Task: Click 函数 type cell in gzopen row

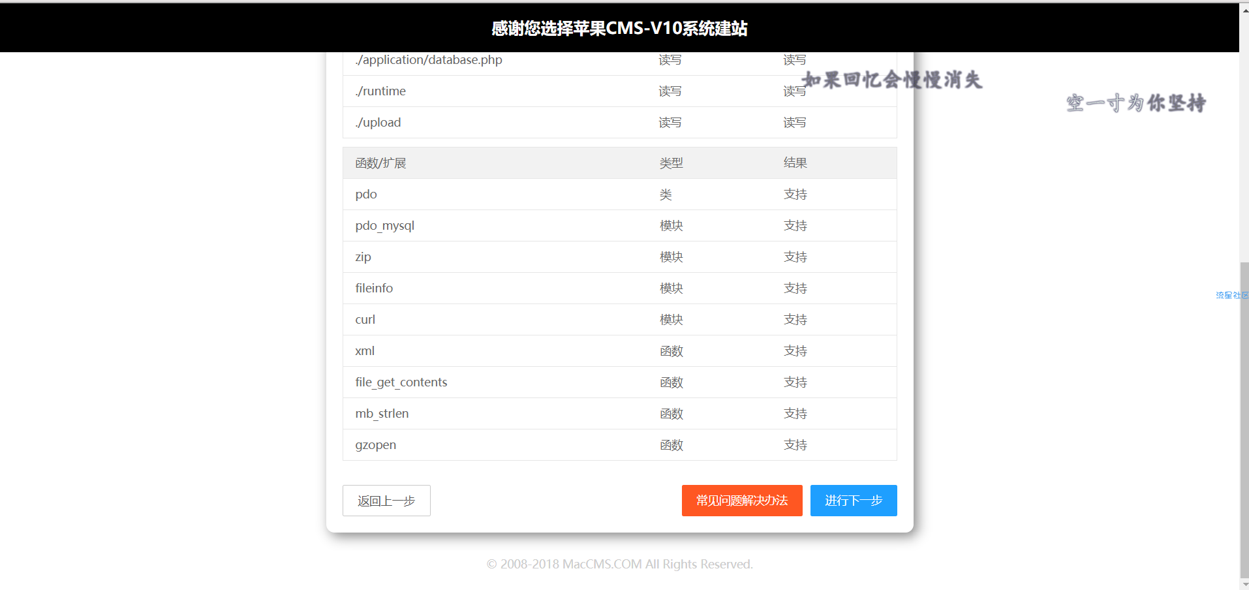Action: [671, 444]
